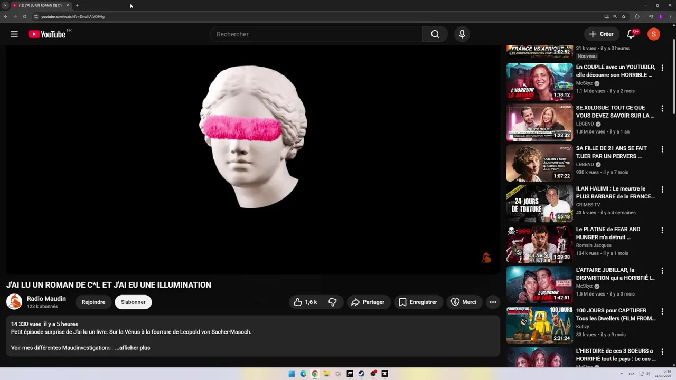Select the YouTube browser tab

click(41, 5)
